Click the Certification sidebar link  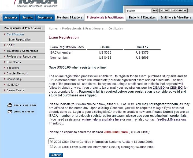click(15, 34)
